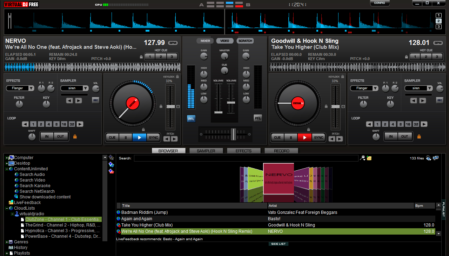Select waveform zoom level 3

(438, 27)
